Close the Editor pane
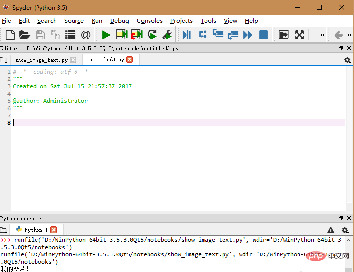This screenshot has width=354, height=272. pos(349,48)
